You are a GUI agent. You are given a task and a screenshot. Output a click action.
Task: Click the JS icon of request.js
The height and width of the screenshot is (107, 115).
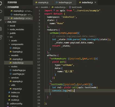[11, 89]
